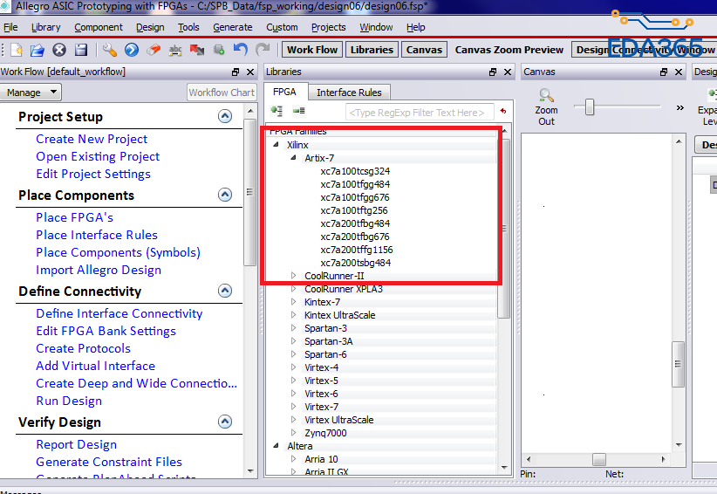Click the Run Design link

click(69, 401)
